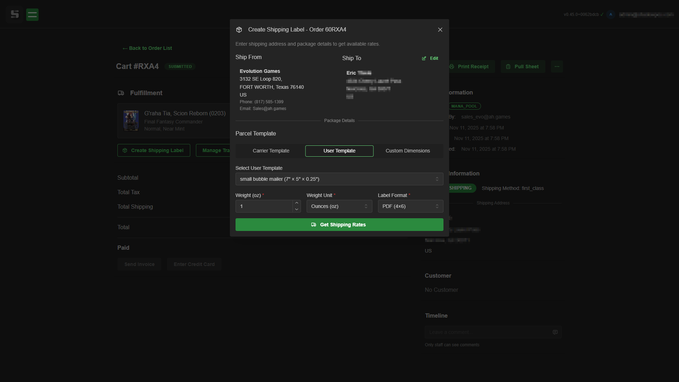Open the ellipsis more-options menu
679x382 pixels.
click(x=557, y=66)
